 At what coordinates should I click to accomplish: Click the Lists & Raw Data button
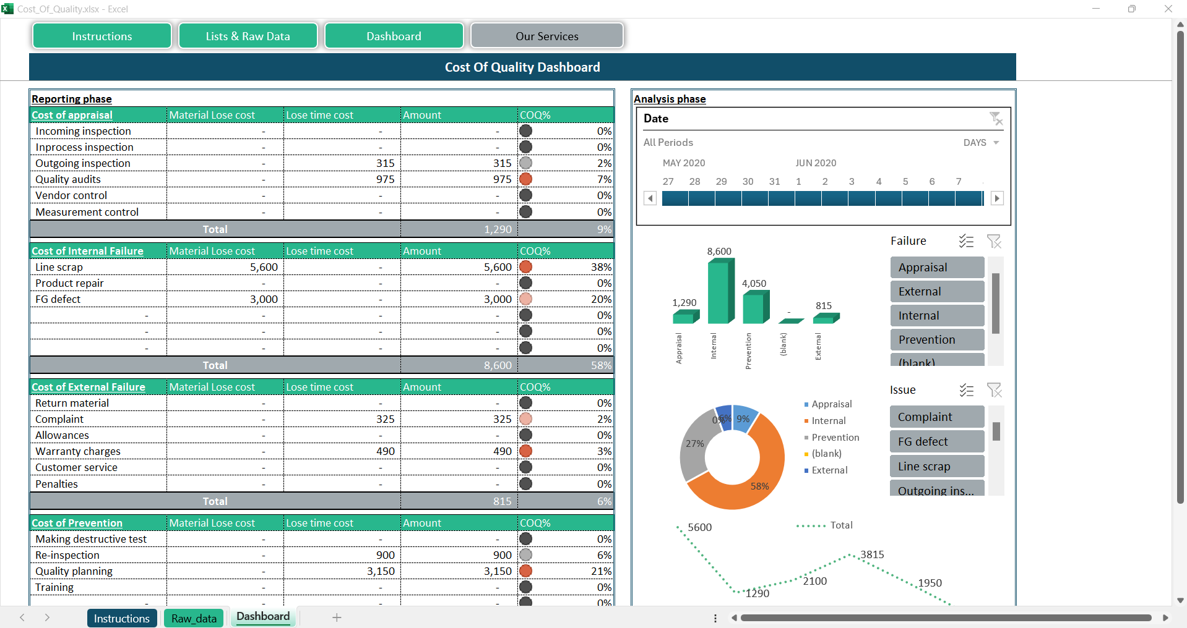248,36
